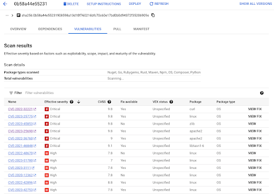Click VIEW FIX for CVE-2022-42896
Screen dimensions: 274x194
(255, 182)
